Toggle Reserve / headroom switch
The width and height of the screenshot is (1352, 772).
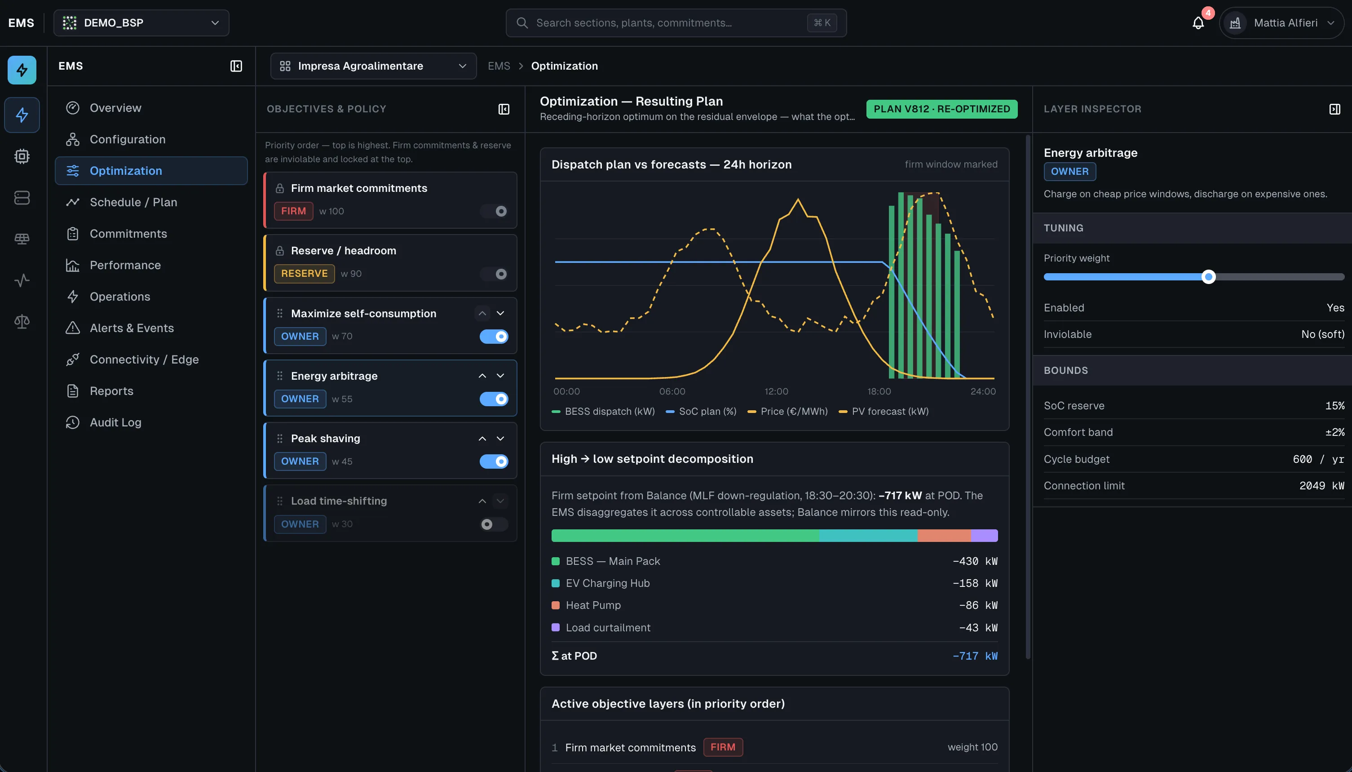click(x=494, y=274)
